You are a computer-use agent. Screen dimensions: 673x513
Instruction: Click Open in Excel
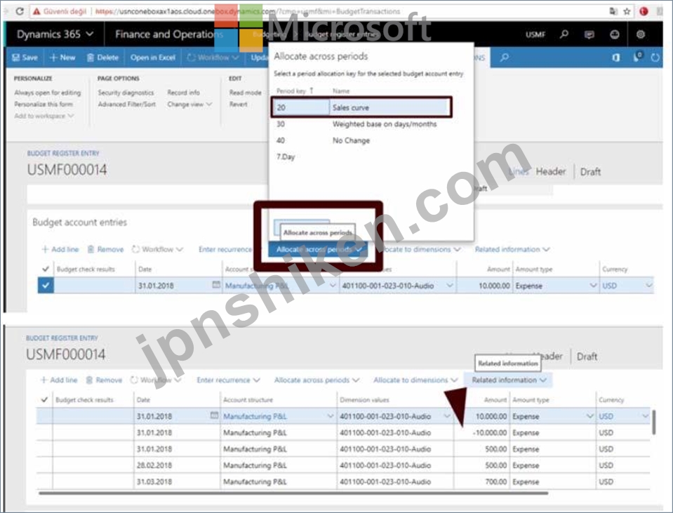[153, 58]
